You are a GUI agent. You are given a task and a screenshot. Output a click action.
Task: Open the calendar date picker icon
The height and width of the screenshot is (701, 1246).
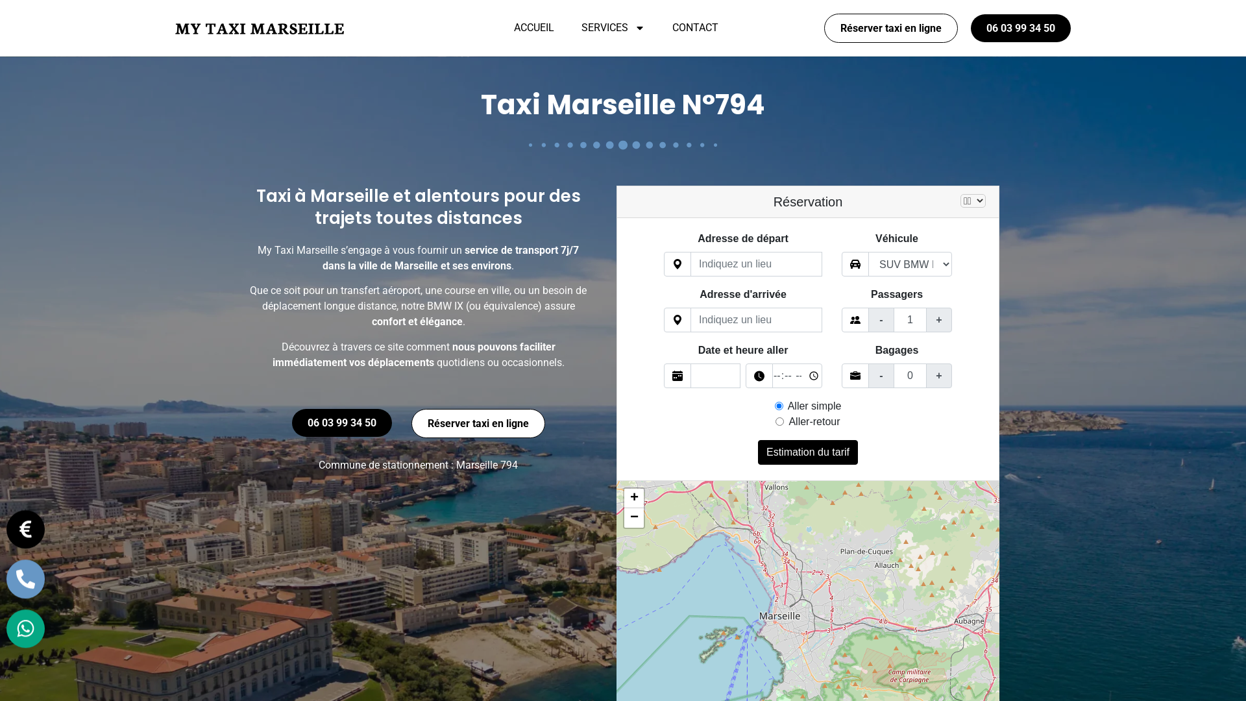pos(678,376)
